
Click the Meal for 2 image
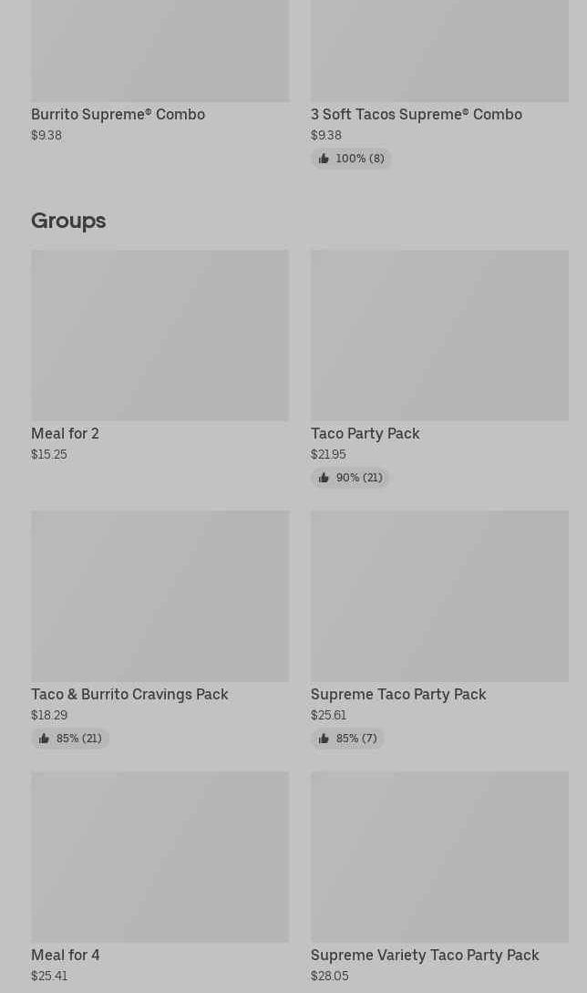[160, 336]
